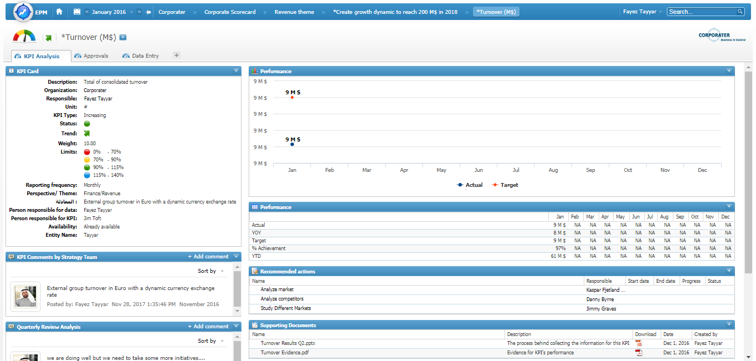
Task: Navigate to Corporate Scorecard breadcrumb
Action: [x=230, y=12]
